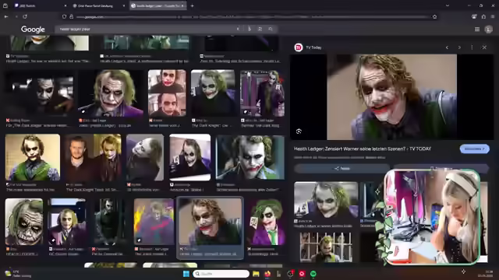
Task: Bookmark this page with the star icon
Action: click(435, 17)
